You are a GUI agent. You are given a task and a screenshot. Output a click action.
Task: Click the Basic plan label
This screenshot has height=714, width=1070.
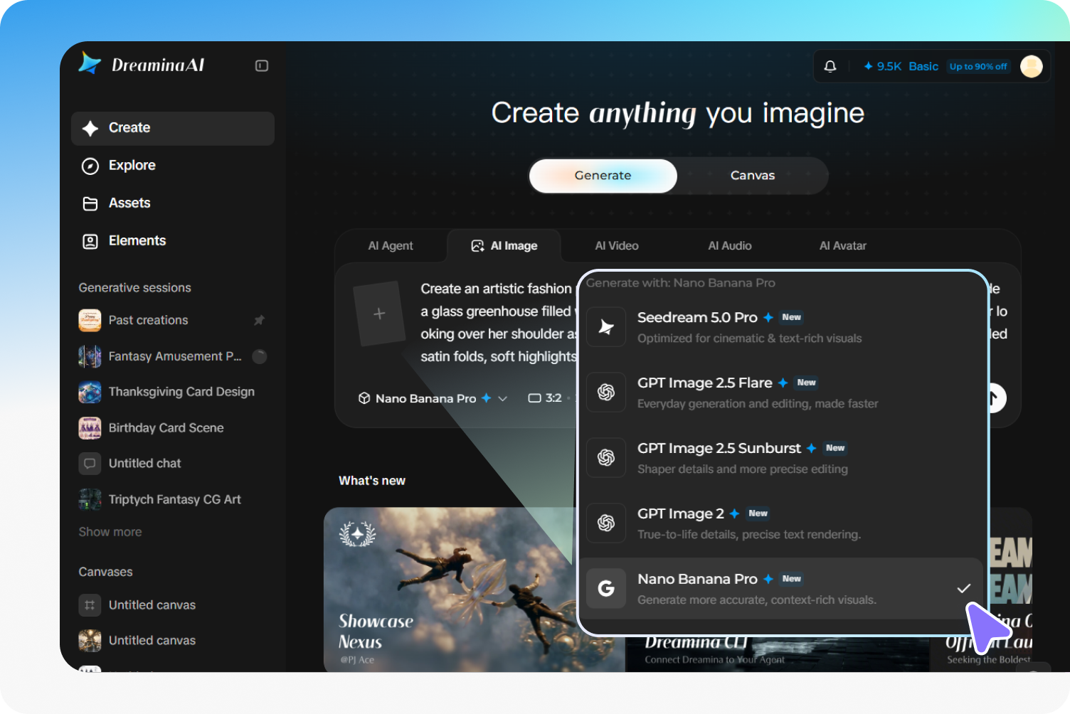click(x=923, y=66)
